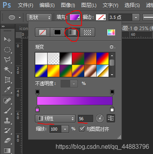Select the foreground-to-transparent gradient preset
Screen dimensions: 153x154
pos(53,58)
